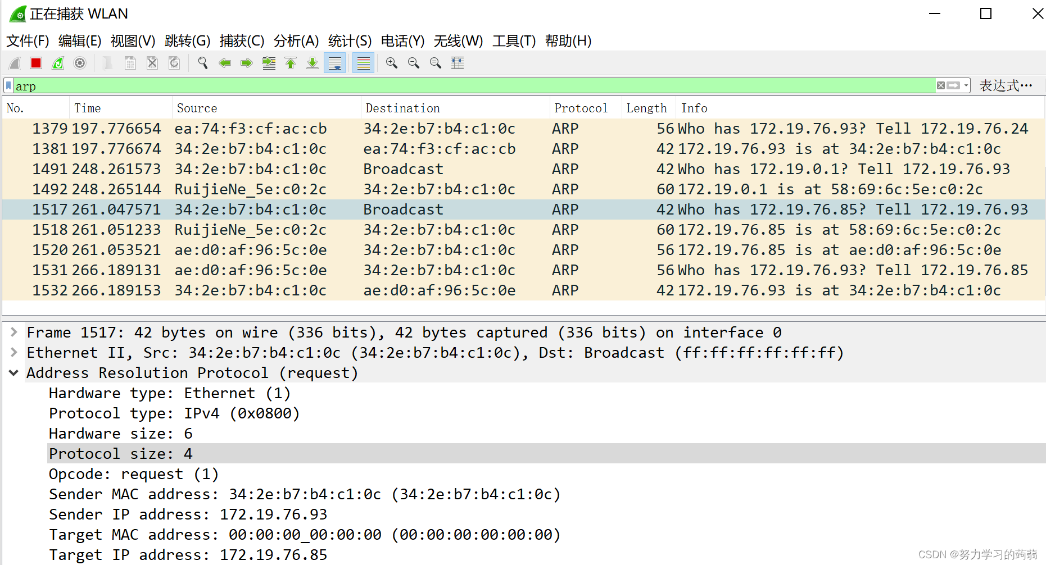Click the start capture shark fin icon
The height and width of the screenshot is (565, 1046).
pos(15,63)
